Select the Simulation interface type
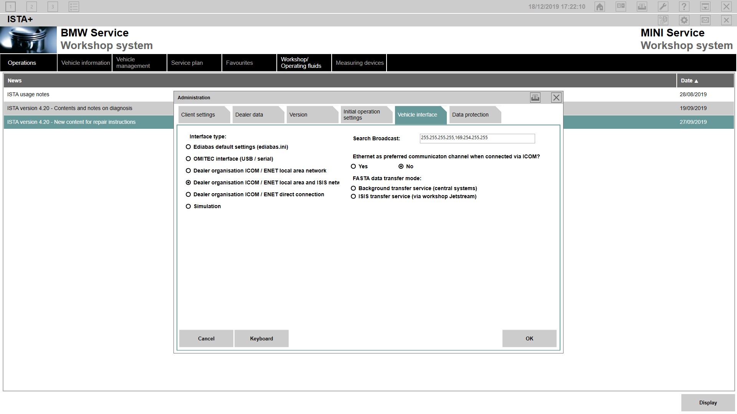Viewport: 737px width, 414px height. [188, 206]
